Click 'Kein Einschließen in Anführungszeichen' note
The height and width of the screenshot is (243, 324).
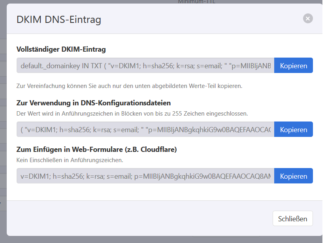click(x=70, y=160)
